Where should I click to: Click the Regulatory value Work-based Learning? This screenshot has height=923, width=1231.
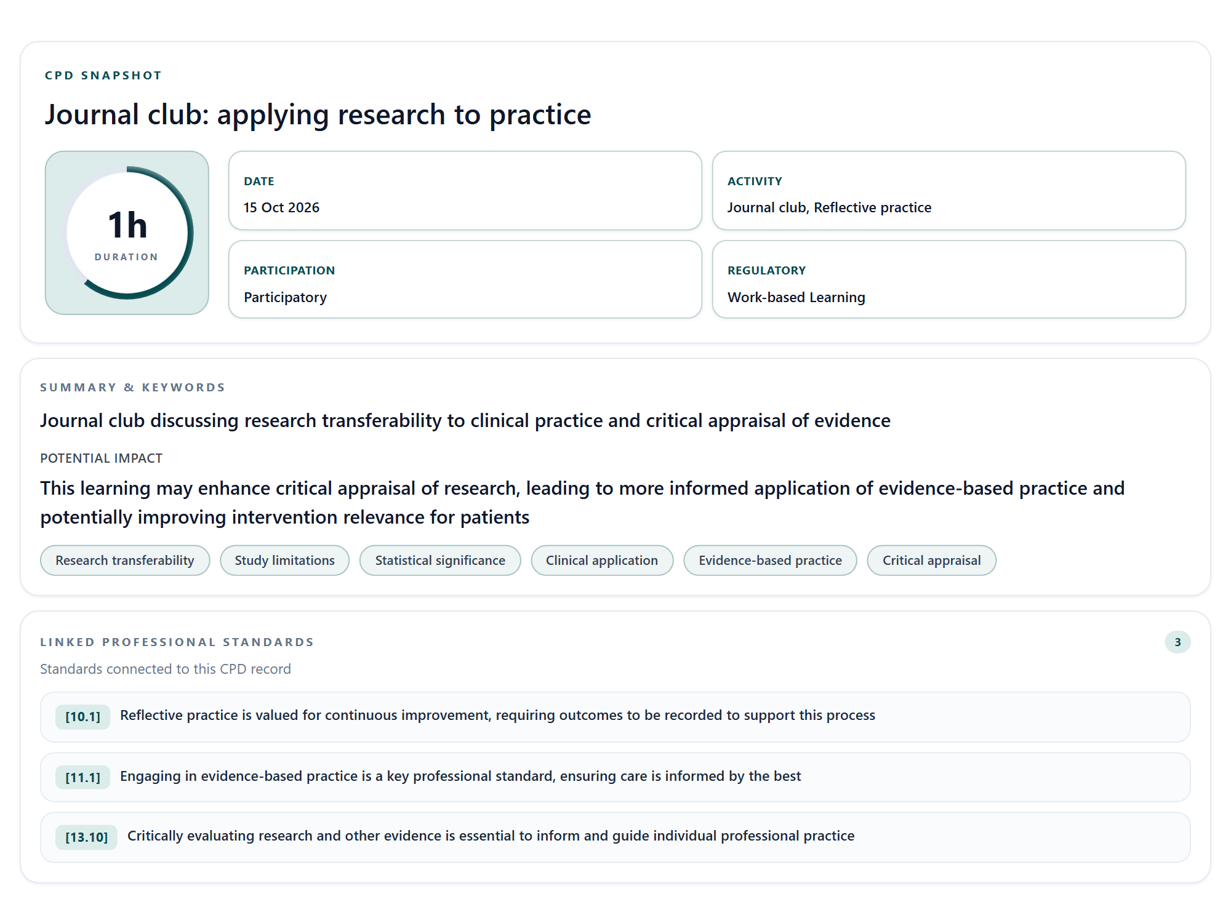[796, 297]
